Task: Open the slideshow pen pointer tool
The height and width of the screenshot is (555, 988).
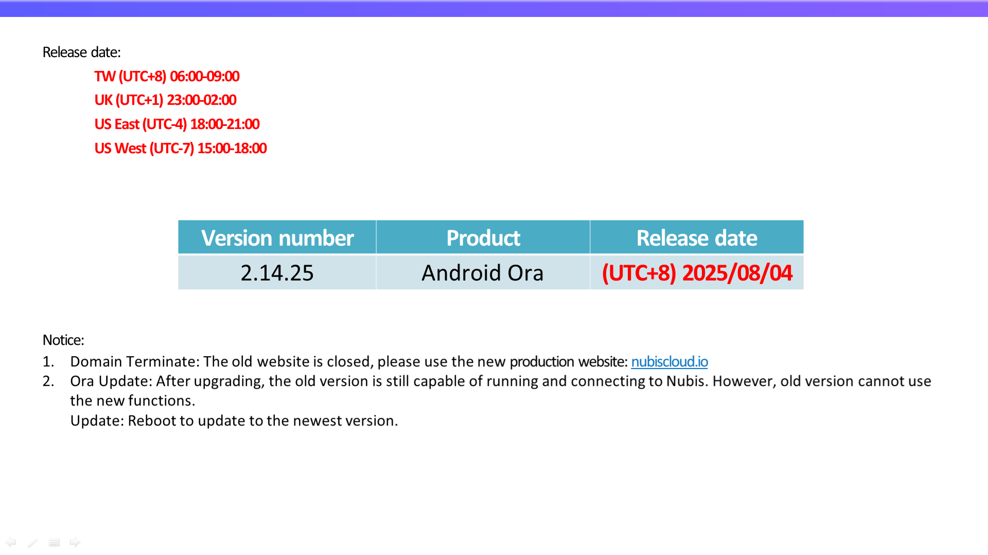Action: 32,543
